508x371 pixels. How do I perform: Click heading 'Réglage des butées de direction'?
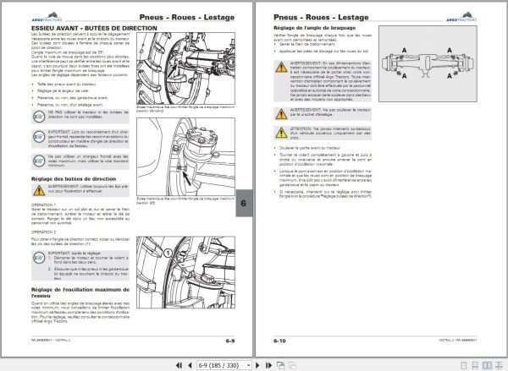[x=74, y=179]
